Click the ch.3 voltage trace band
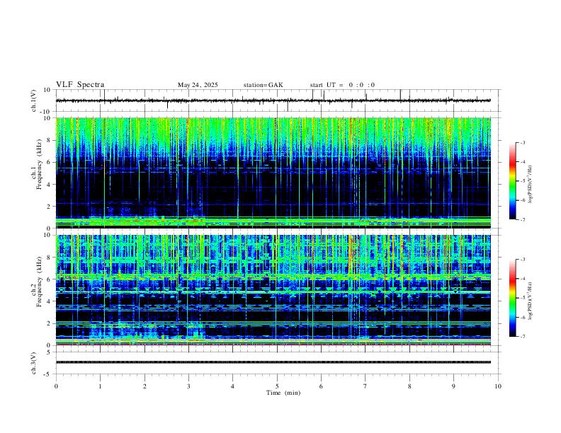Screen dimensions: 561x433 coord(273,362)
